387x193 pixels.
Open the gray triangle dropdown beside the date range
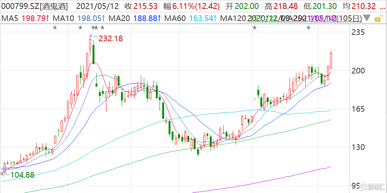click(367, 18)
